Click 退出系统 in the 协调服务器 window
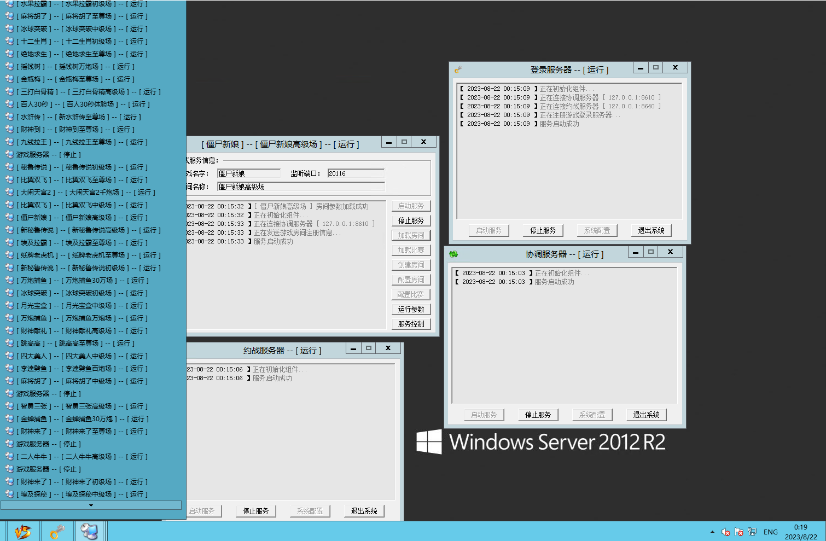The width and height of the screenshot is (826, 541). (646, 415)
